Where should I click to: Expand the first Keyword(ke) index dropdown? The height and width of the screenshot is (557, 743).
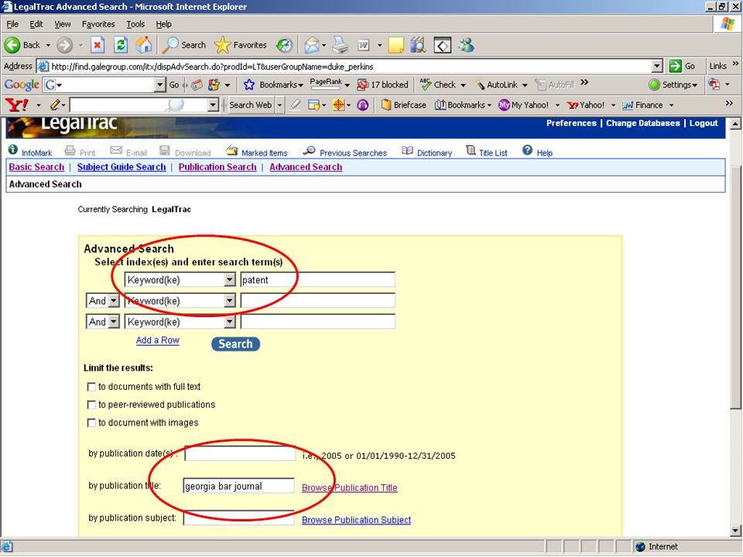[229, 280]
